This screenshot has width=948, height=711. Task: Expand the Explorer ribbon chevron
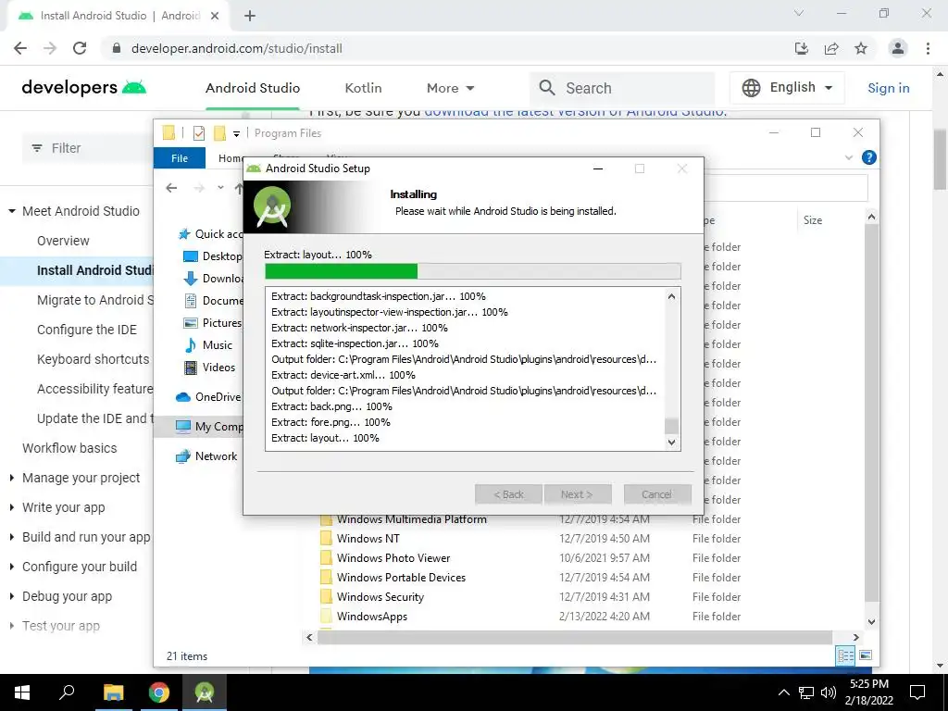[849, 157]
